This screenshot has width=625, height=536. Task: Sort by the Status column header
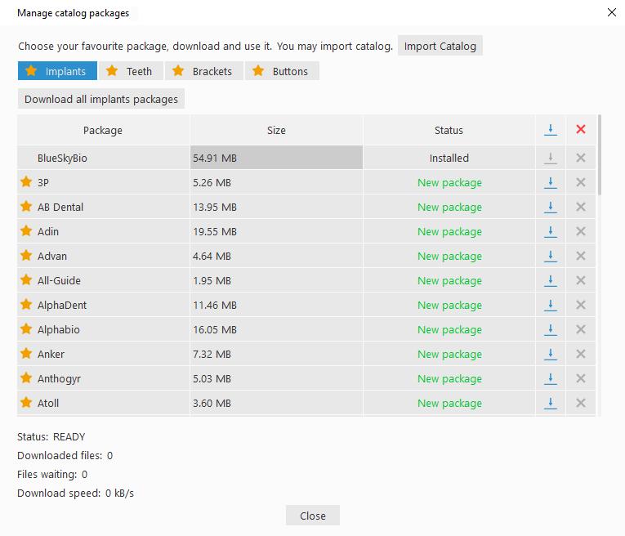tap(449, 130)
